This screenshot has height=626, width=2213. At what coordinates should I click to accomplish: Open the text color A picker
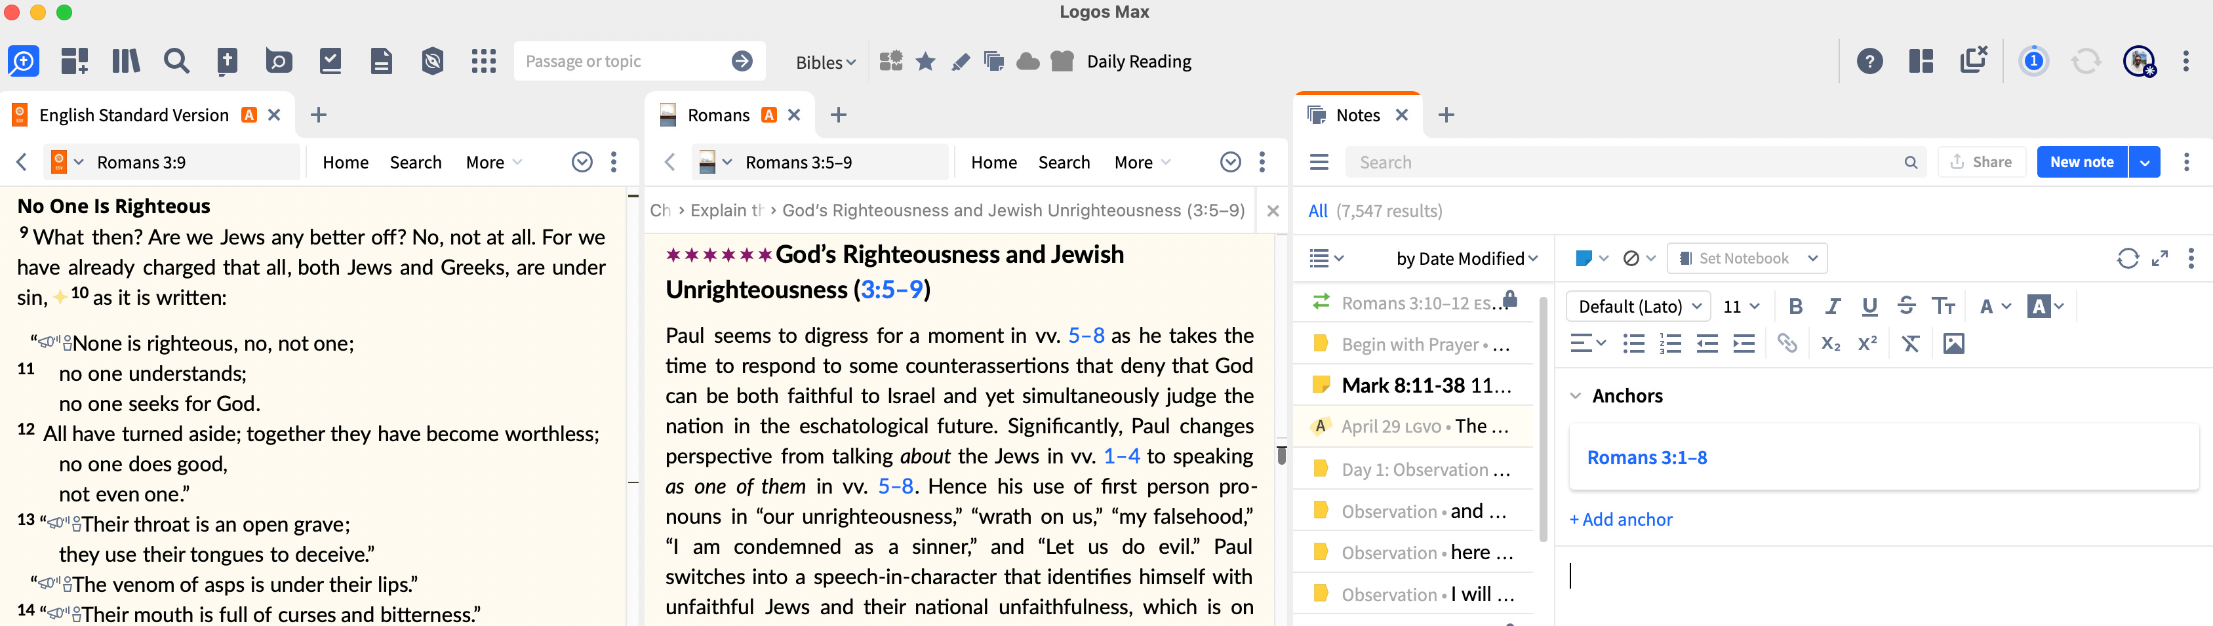(1994, 307)
